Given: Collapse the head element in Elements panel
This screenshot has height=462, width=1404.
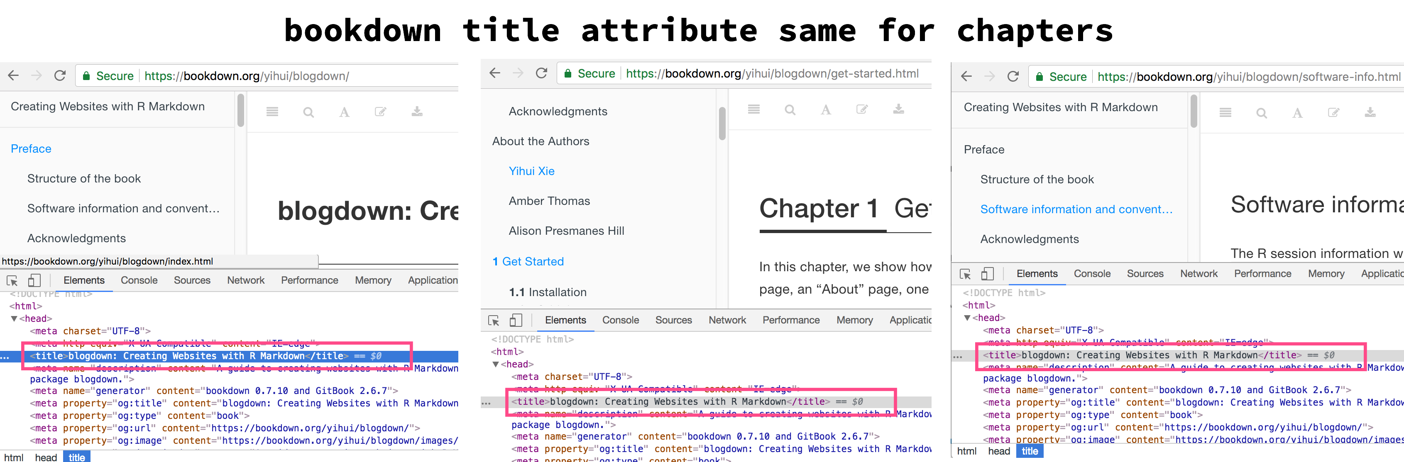Looking at the screenshot, I should [14, 319].
